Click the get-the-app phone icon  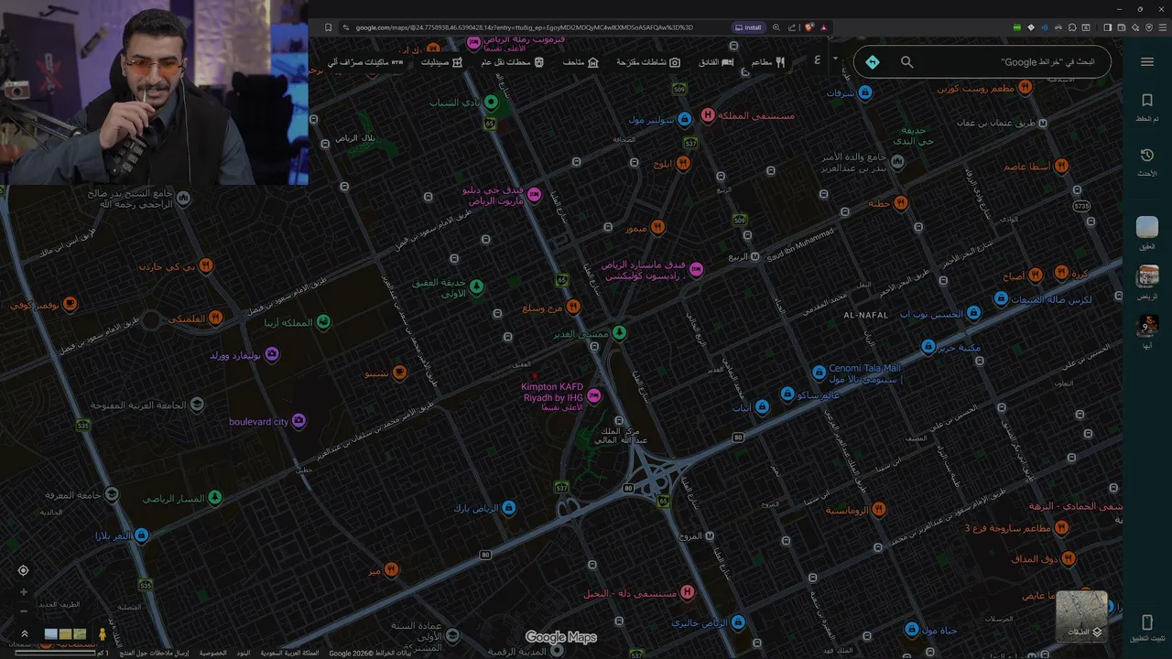(x=1147, y=622)
